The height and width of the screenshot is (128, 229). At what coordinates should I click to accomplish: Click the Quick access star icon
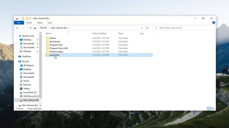(20, 36)
